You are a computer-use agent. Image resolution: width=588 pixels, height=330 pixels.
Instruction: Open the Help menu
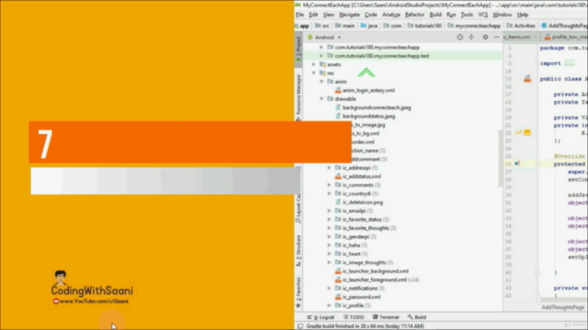[x=523, y=15]
